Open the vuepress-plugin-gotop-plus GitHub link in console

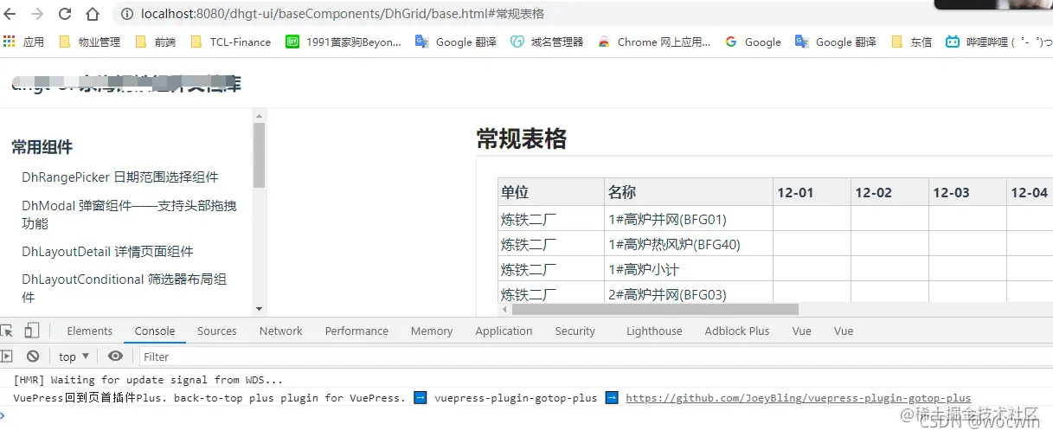point(798,398)
